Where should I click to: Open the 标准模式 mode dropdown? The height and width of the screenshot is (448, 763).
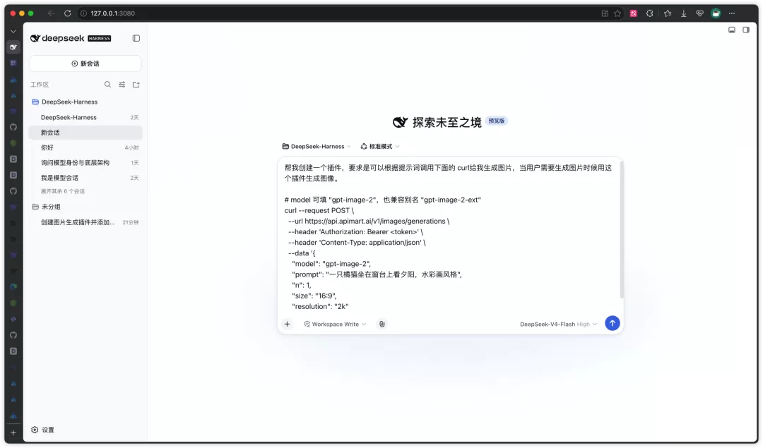[380, 146]
